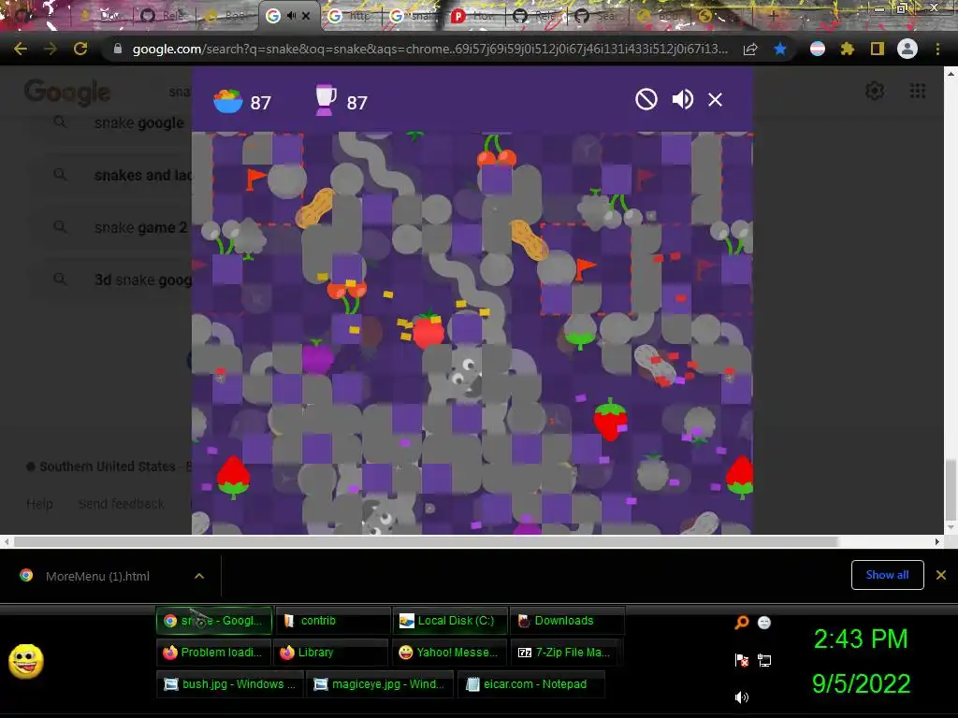Open the Chrome profile avatar
Image resolution: width=958 pixels, height=718 pixels.
pos(907,49)
